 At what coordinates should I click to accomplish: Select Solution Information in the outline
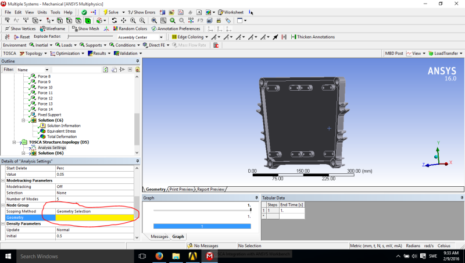[64, 126]
